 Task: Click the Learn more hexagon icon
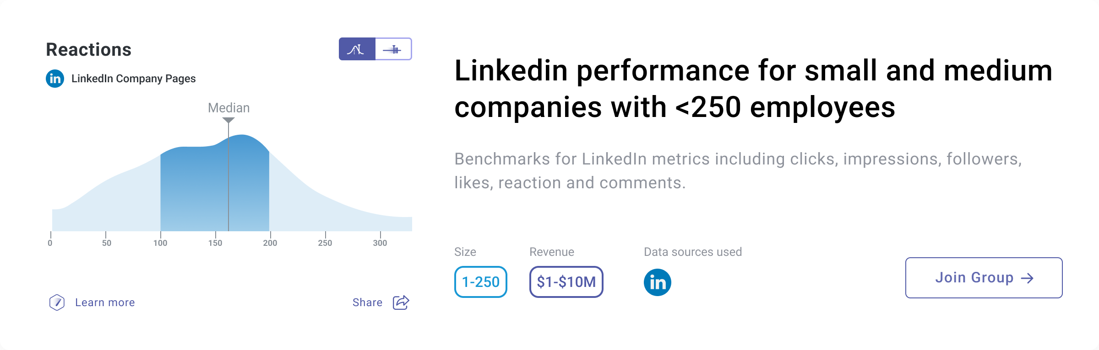coord(57,302)
